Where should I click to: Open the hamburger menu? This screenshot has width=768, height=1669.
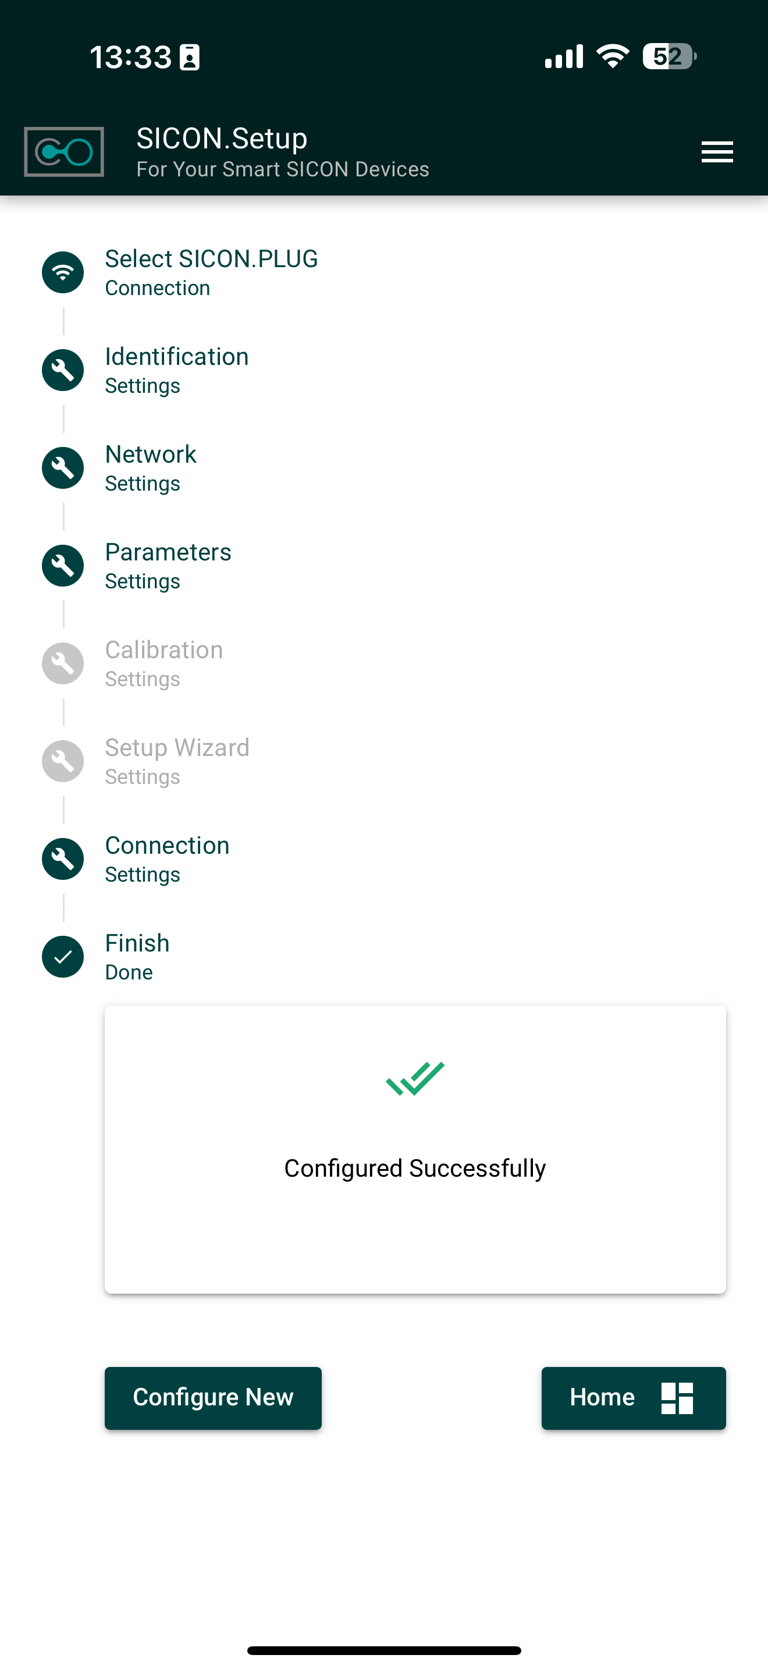[717, 152]
